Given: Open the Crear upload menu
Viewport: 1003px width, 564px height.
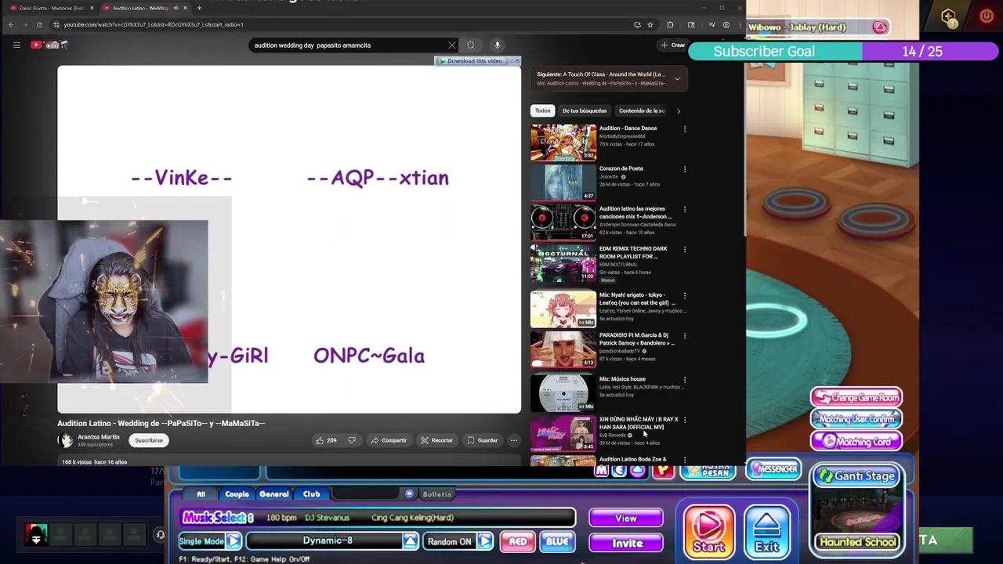Looking at the screenshot, I should click(x=673, y=45).
